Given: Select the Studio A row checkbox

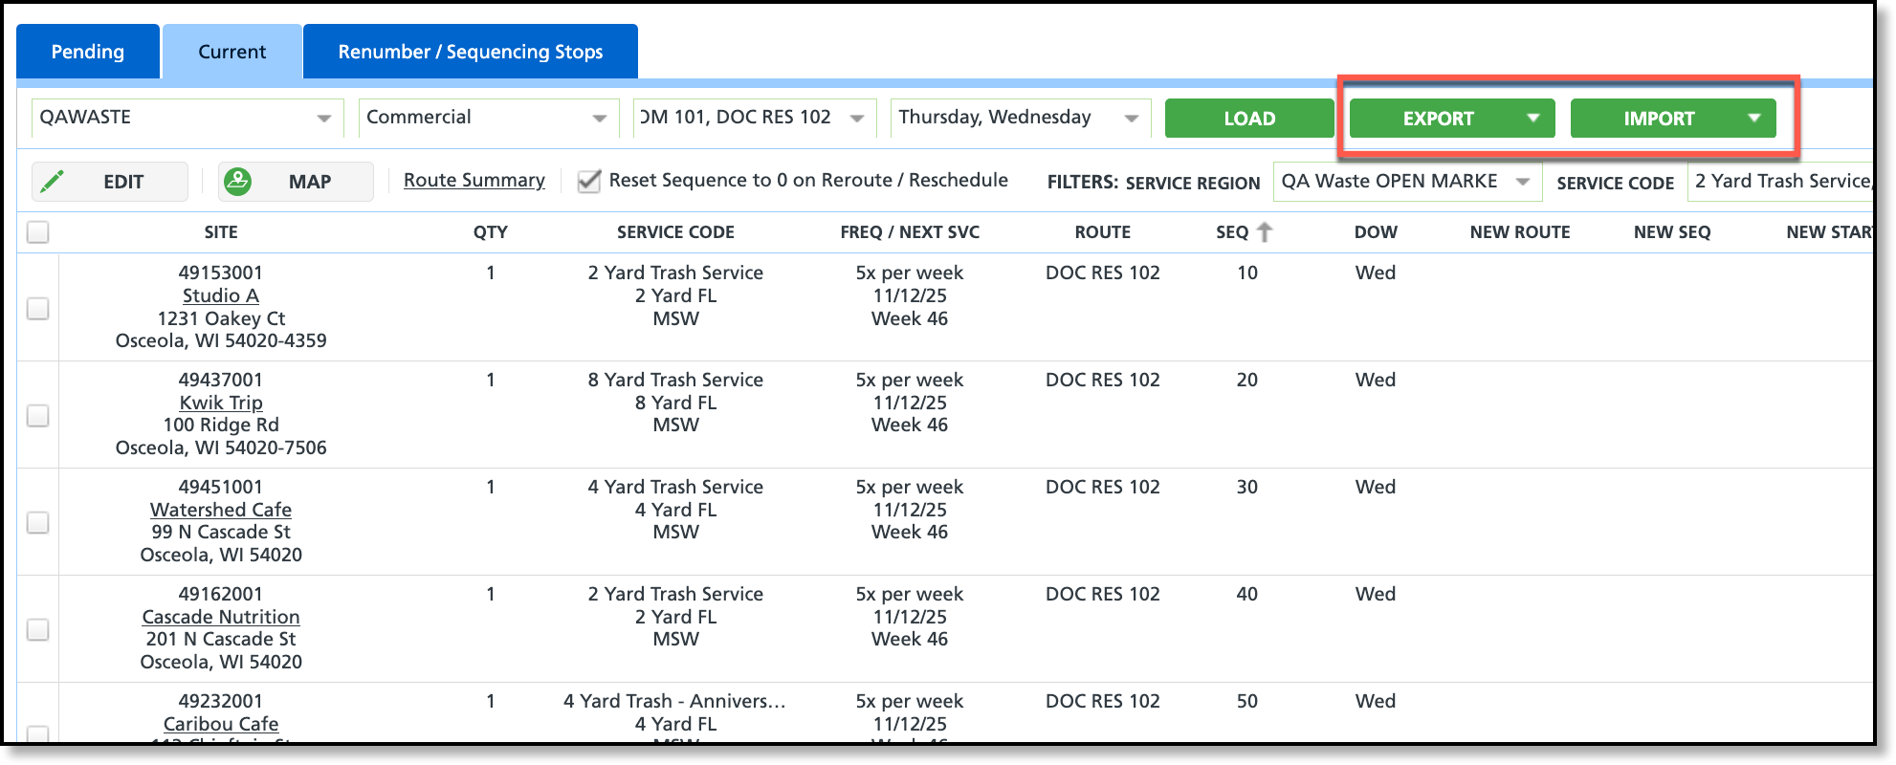Looking at the screenshot, I should coord(38,308).
